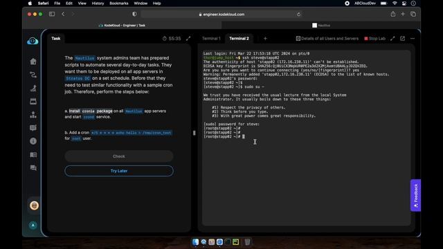
Task: Show Safari tab overview icon
Action: tap(413, 14)
